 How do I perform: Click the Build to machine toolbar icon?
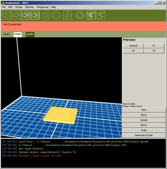6,15
